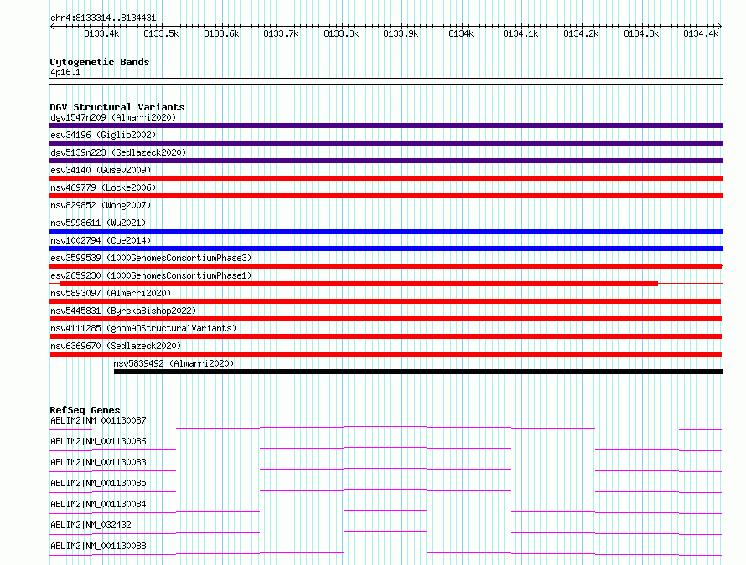Click the right arrow at ruler end

click(720, 27)
